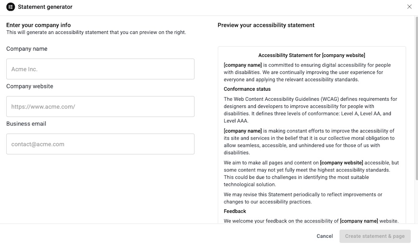Click the Feedback heading in preview

pyautogui.click(x=235, y=211)
